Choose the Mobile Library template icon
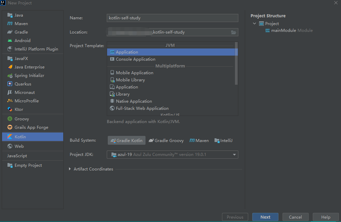Viewport: 341px width, 222px height. pyautogui.click(x=112, y=80)
